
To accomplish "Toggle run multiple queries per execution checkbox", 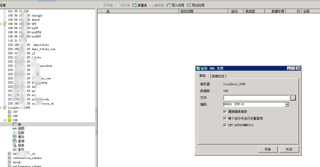I will [225, 118].
